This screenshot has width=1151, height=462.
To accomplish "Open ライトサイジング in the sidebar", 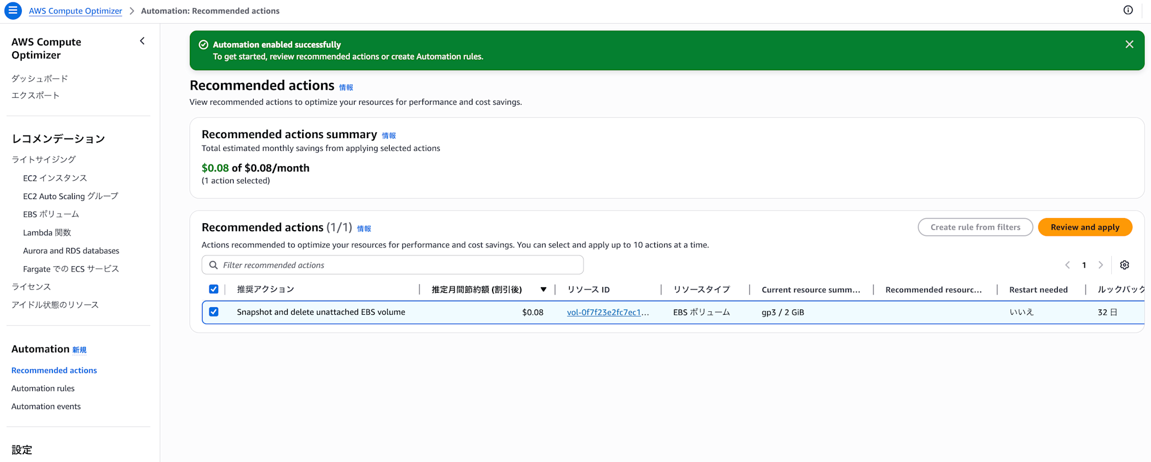I will click(x=44, y=159).
